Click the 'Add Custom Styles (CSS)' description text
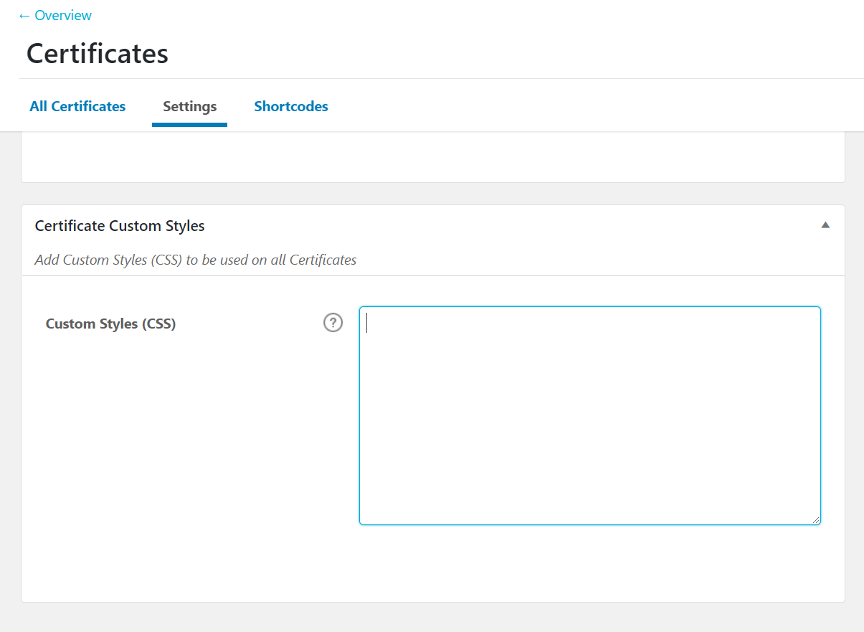Screen dimensions: 864x632 (196, 260)
